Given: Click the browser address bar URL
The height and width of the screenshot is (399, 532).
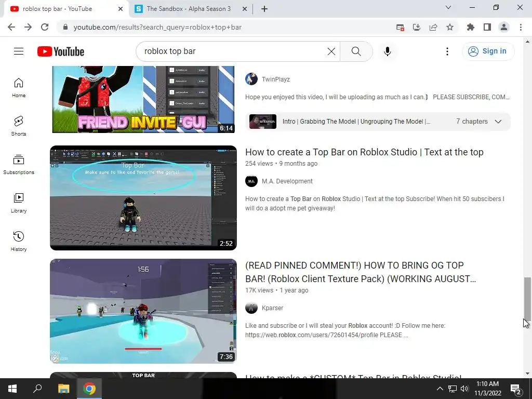Looking at the screenshot, I should coord(157,27).
